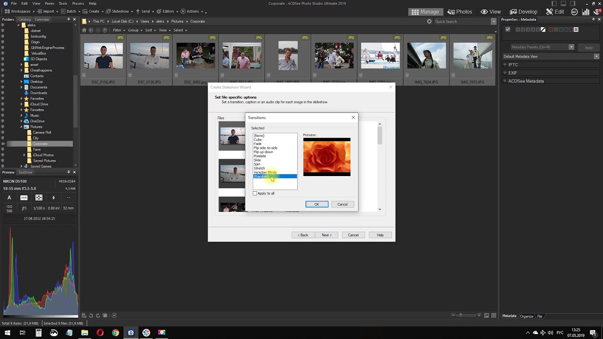Open the Tools menu
603x339 pixels.
[63, 3]
